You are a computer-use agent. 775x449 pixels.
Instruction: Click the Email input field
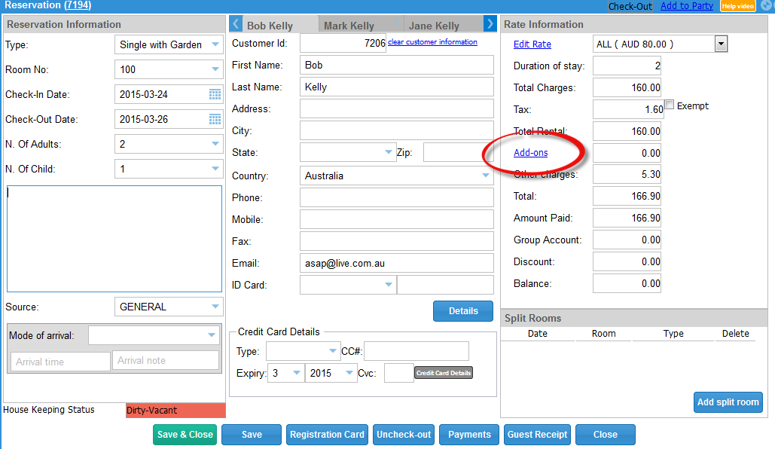(396, 263)
